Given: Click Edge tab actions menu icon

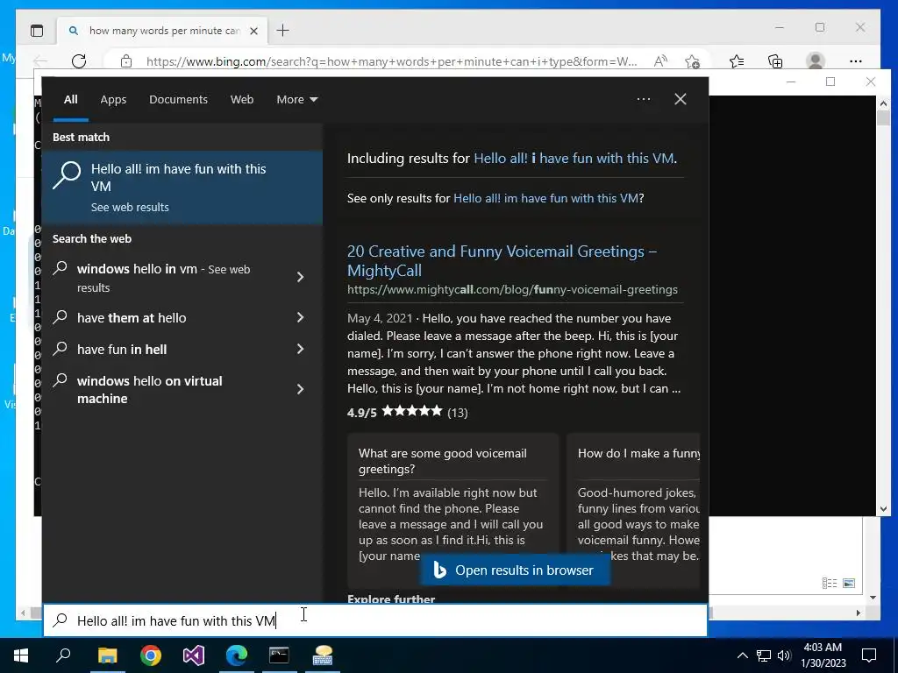Looking at the screenshot, I should [37, 31].
